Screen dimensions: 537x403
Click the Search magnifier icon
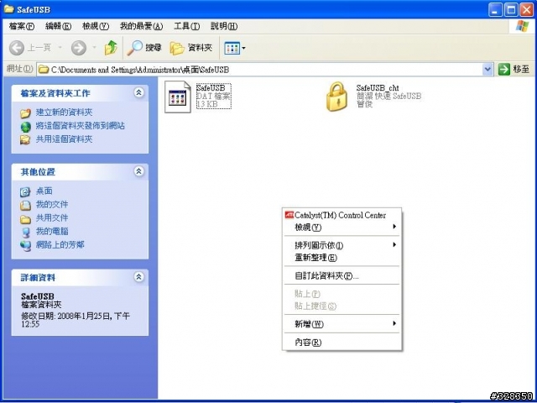pos(134,48)
